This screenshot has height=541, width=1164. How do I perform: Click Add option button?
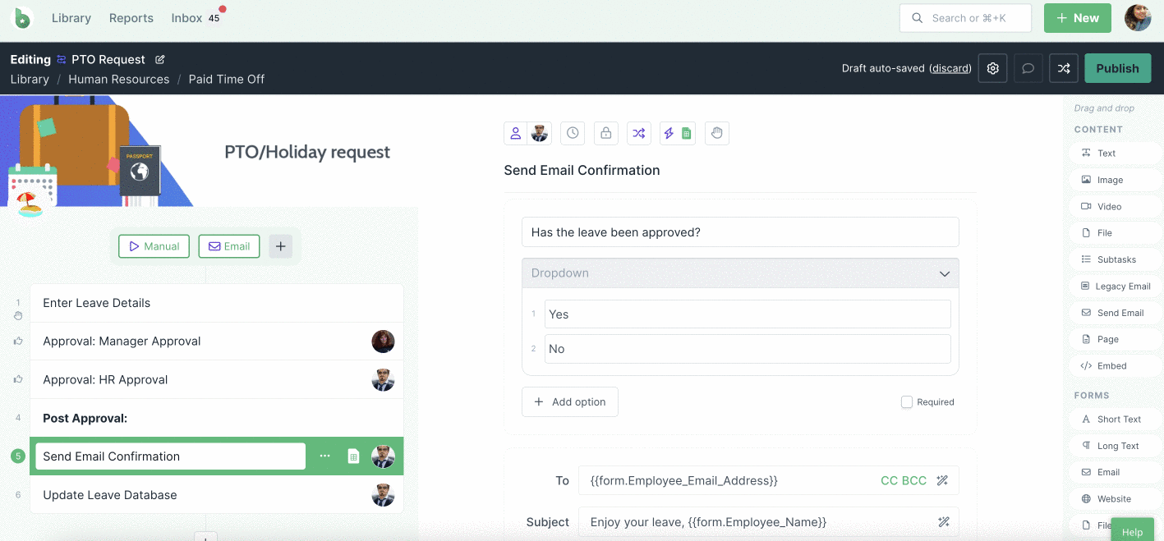[x=570, y=402]
